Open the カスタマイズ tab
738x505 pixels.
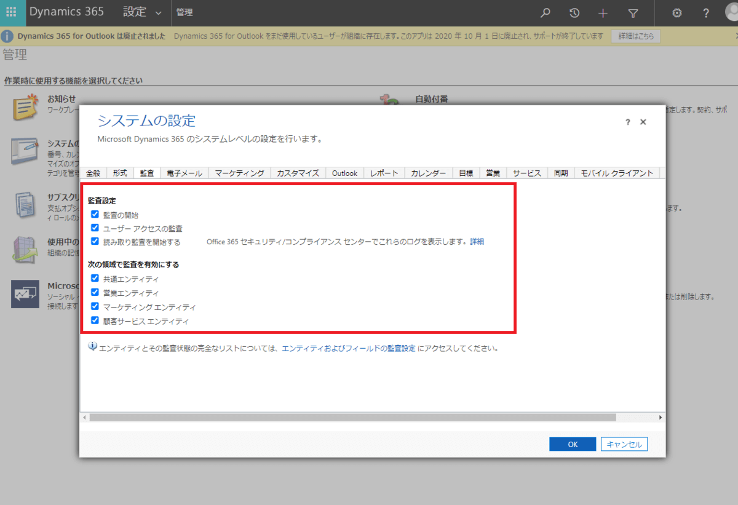[x=298, y=173]
